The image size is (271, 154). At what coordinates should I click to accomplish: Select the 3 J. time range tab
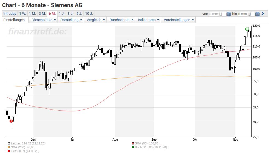[x=70, y=14]
